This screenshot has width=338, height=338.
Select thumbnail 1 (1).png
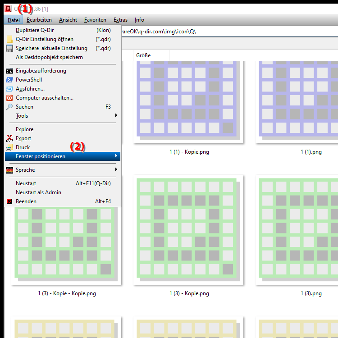click(x=297, y=102)
